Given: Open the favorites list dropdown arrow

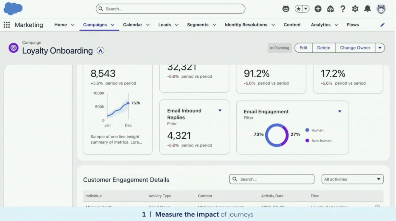Looking at the screenshot, I should pyautogui.click(x=306, y=9).
